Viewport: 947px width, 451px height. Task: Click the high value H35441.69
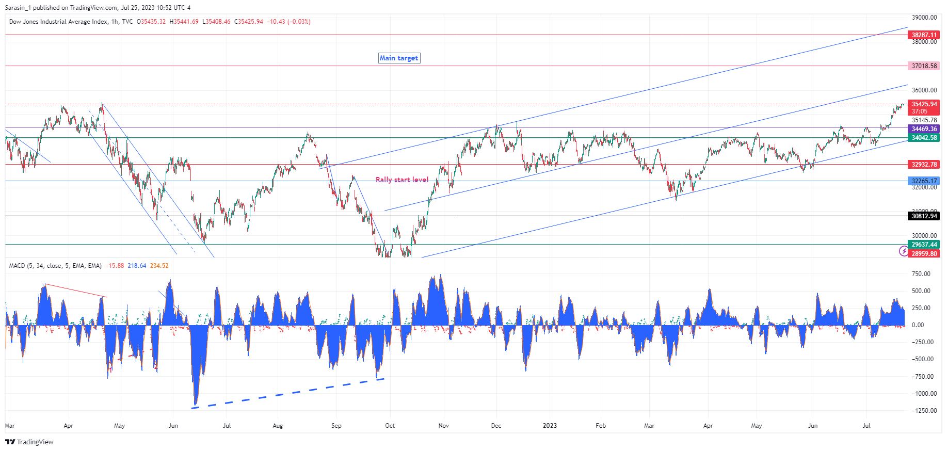point(184,22)
